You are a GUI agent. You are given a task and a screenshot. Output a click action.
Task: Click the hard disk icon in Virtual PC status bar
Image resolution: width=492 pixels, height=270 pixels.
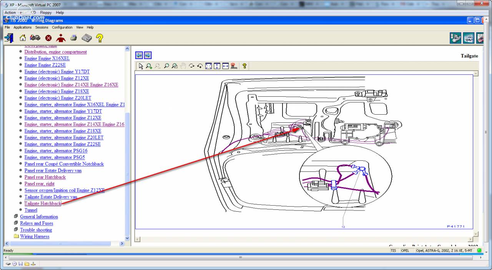[8, 264]
